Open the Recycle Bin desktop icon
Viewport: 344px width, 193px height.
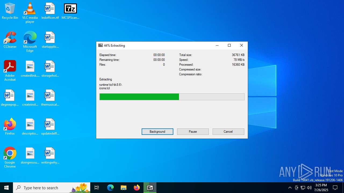(x=10, y=11)
